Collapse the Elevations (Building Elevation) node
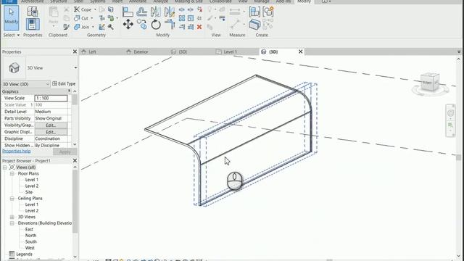The image size is (464, 261). pyautogui.click(x=12, y=223)
